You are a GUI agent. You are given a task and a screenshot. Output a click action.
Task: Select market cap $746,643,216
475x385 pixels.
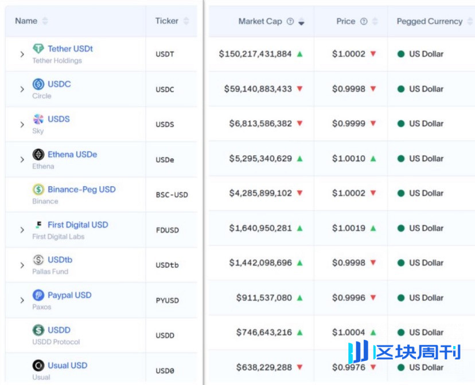coord(264,332)
